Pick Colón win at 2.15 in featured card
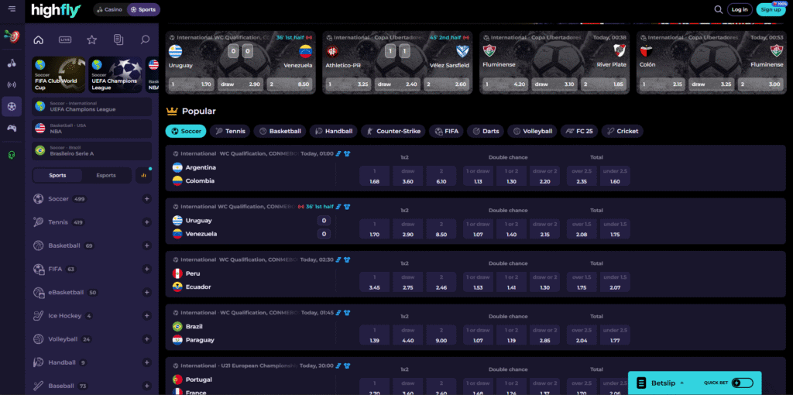This screenshot has width=793, height=395. 661,84
